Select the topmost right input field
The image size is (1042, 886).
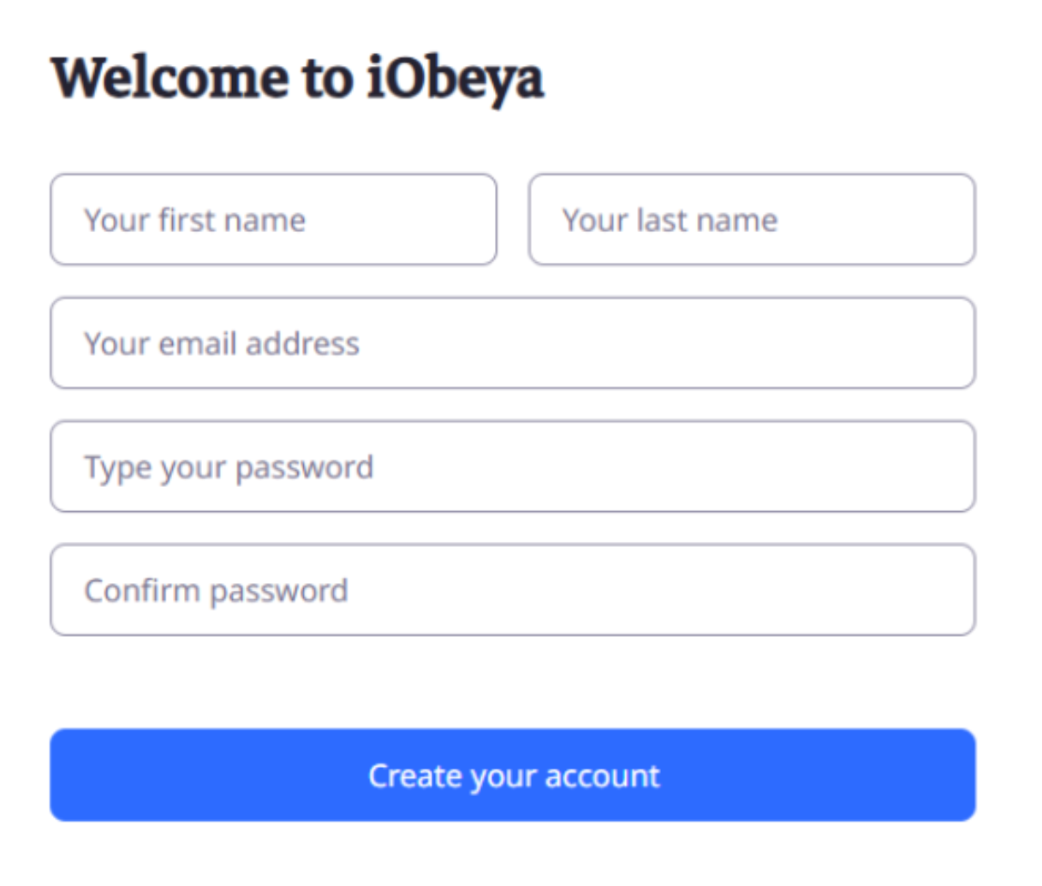pyautogui.click(x=752, y=219)
